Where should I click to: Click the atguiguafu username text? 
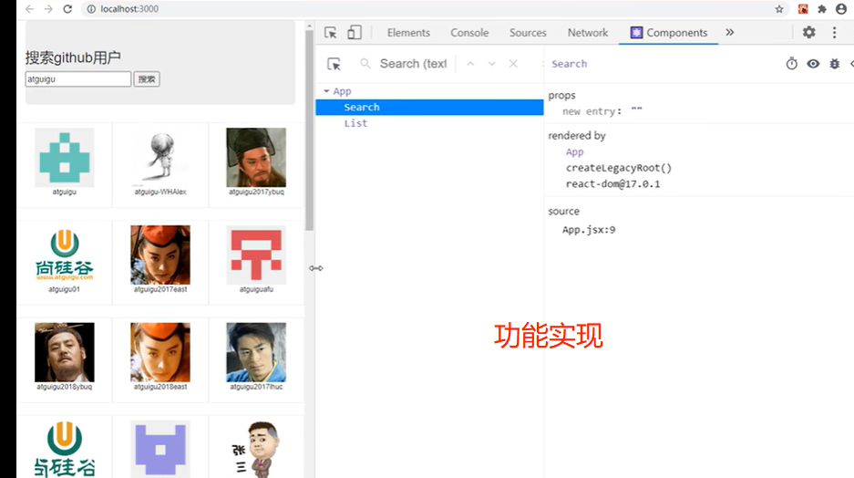256,289
